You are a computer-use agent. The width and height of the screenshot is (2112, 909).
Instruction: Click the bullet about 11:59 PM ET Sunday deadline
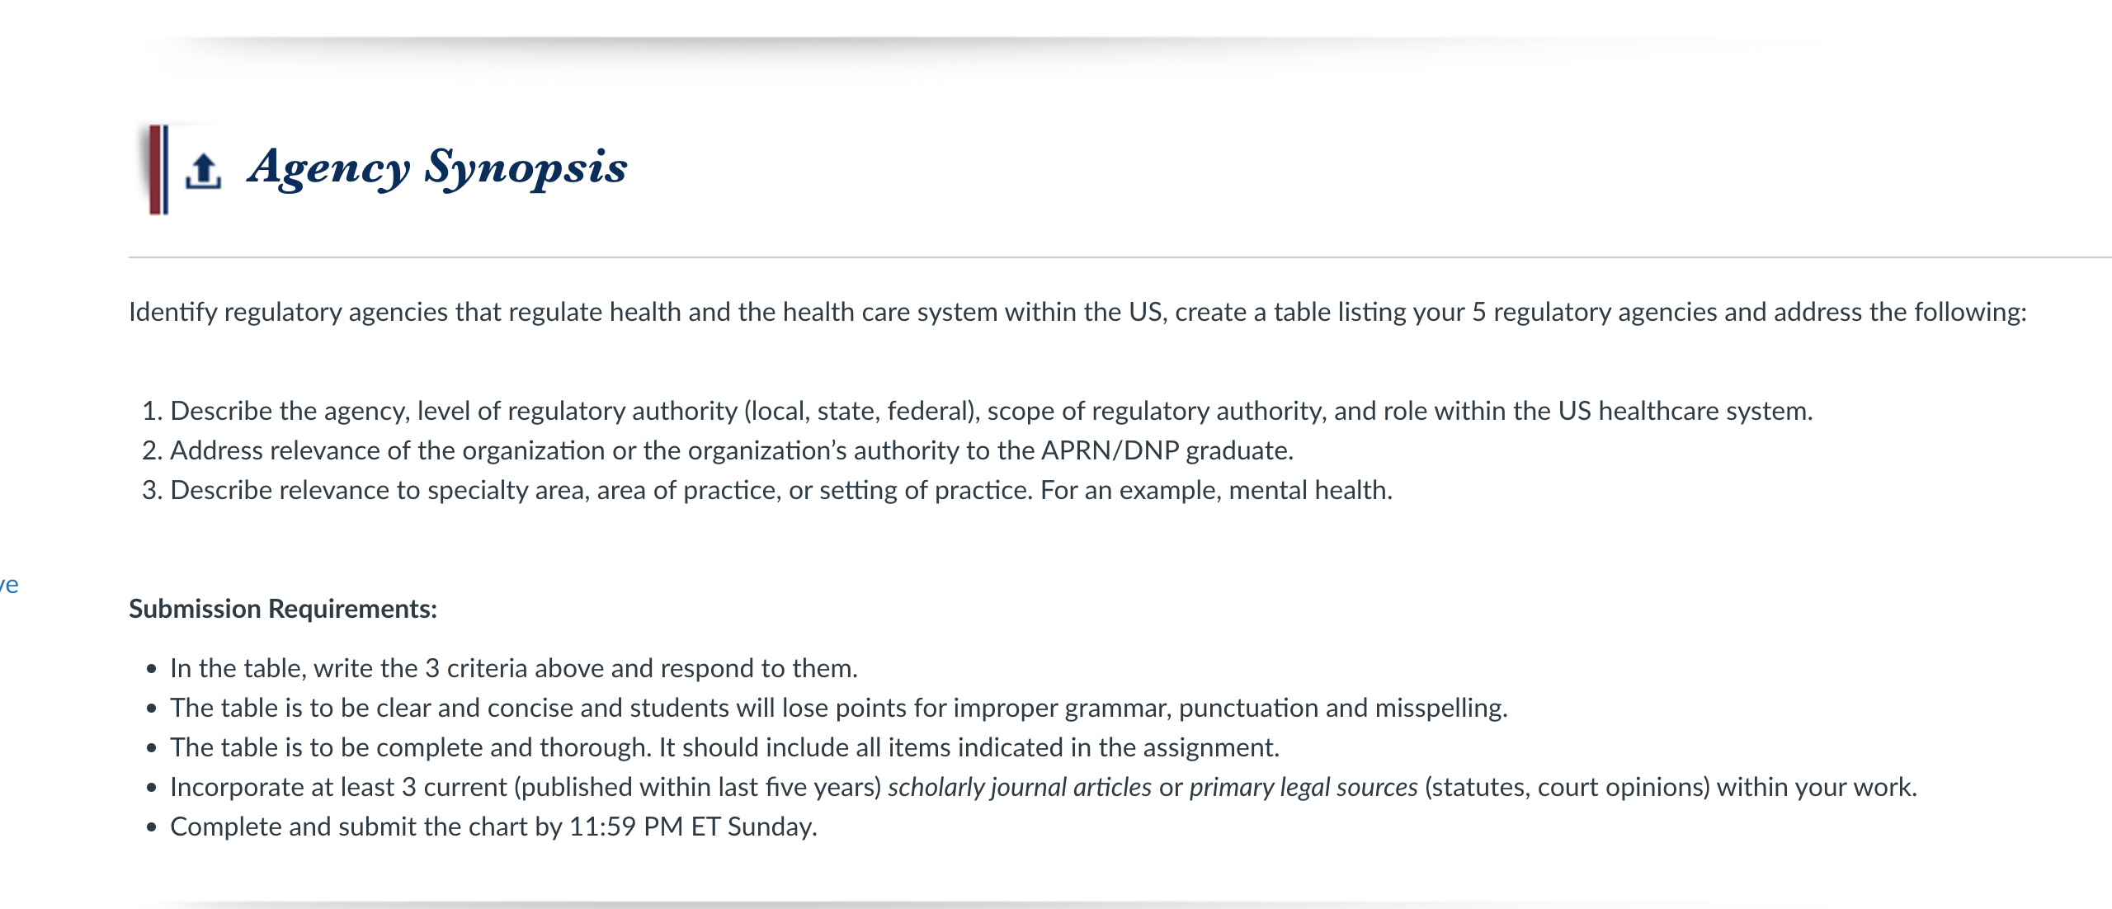493,827
